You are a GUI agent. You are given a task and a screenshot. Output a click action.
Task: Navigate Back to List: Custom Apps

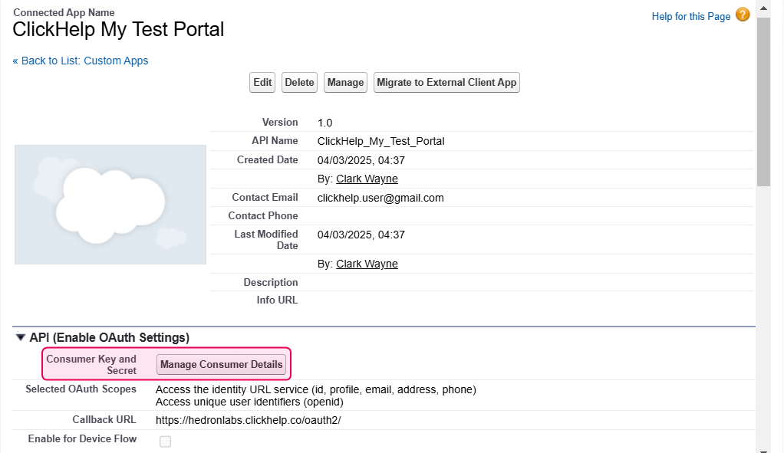click(81, 61)
